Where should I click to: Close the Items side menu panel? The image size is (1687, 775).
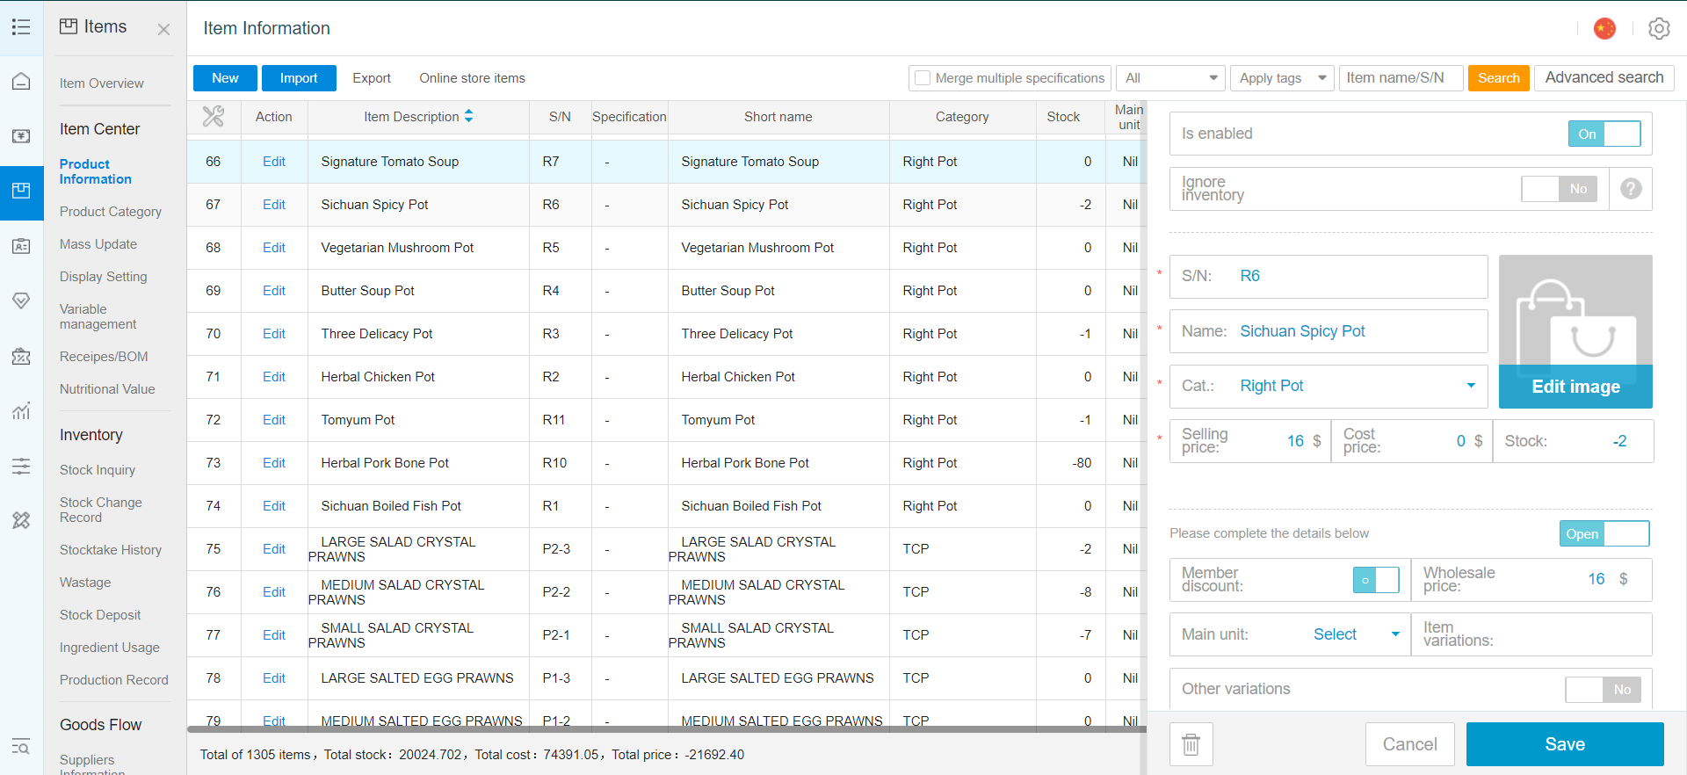point(163,29)
